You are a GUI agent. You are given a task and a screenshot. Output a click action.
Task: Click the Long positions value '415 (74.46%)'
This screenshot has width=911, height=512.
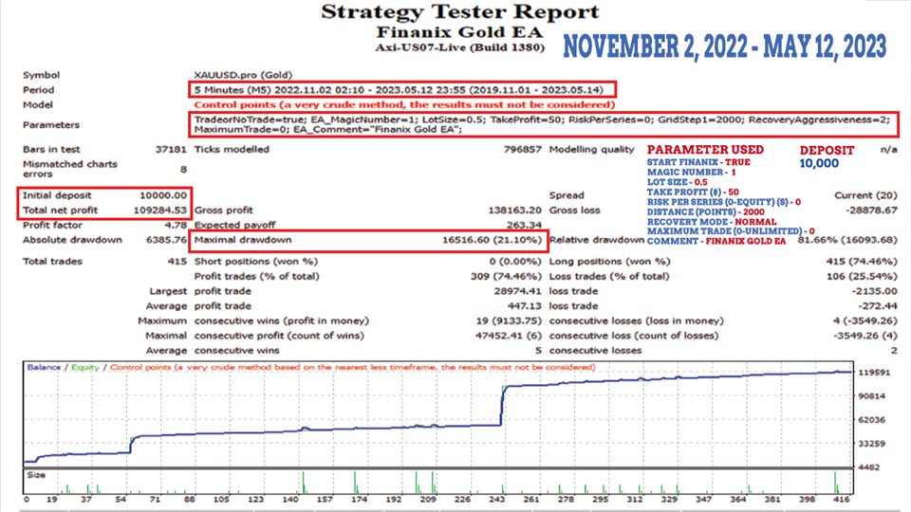tap(862, 262)
